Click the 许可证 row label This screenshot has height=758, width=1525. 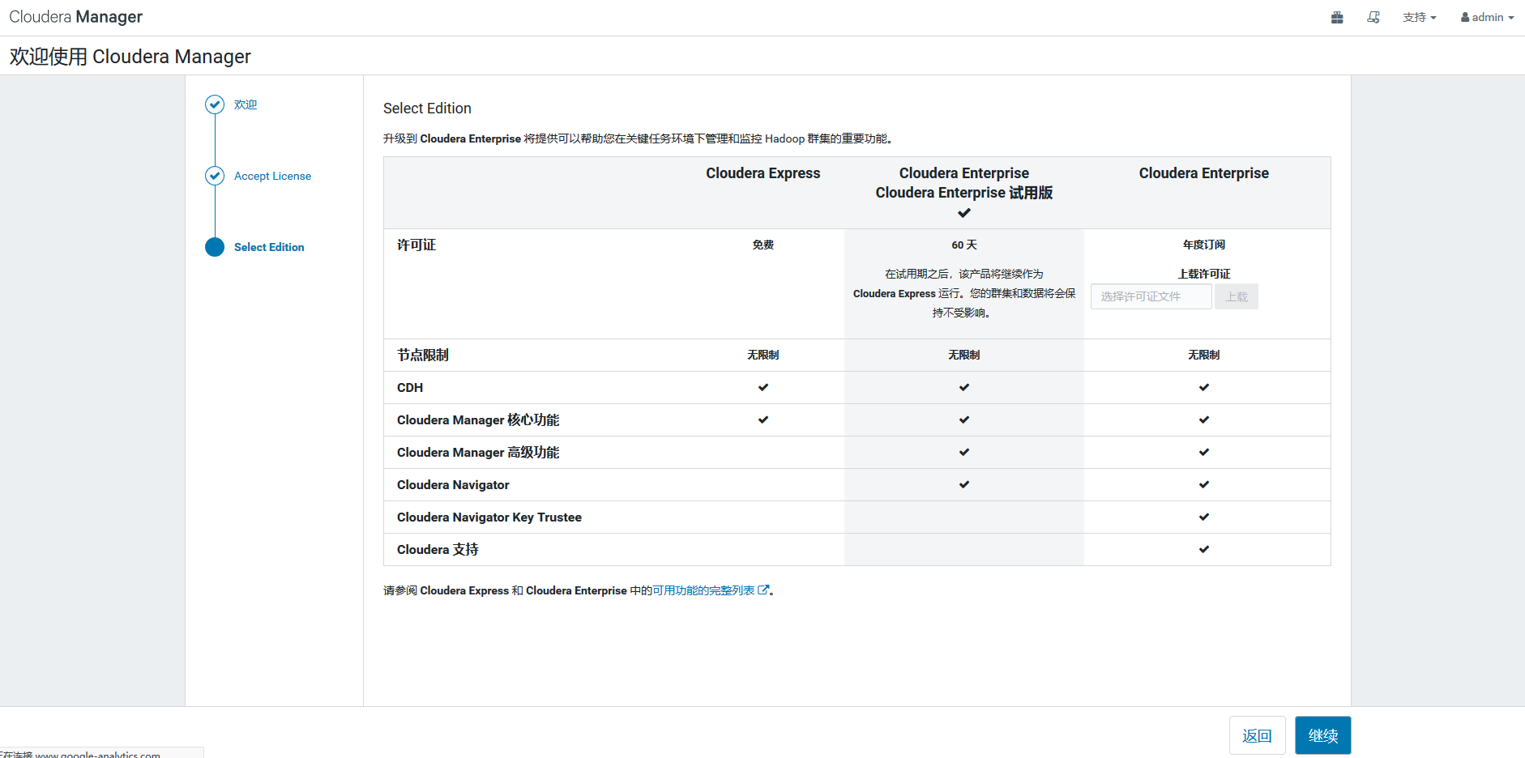tap(416, 245)
